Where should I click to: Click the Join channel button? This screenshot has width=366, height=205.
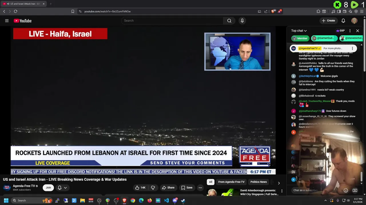click(48, 188)
